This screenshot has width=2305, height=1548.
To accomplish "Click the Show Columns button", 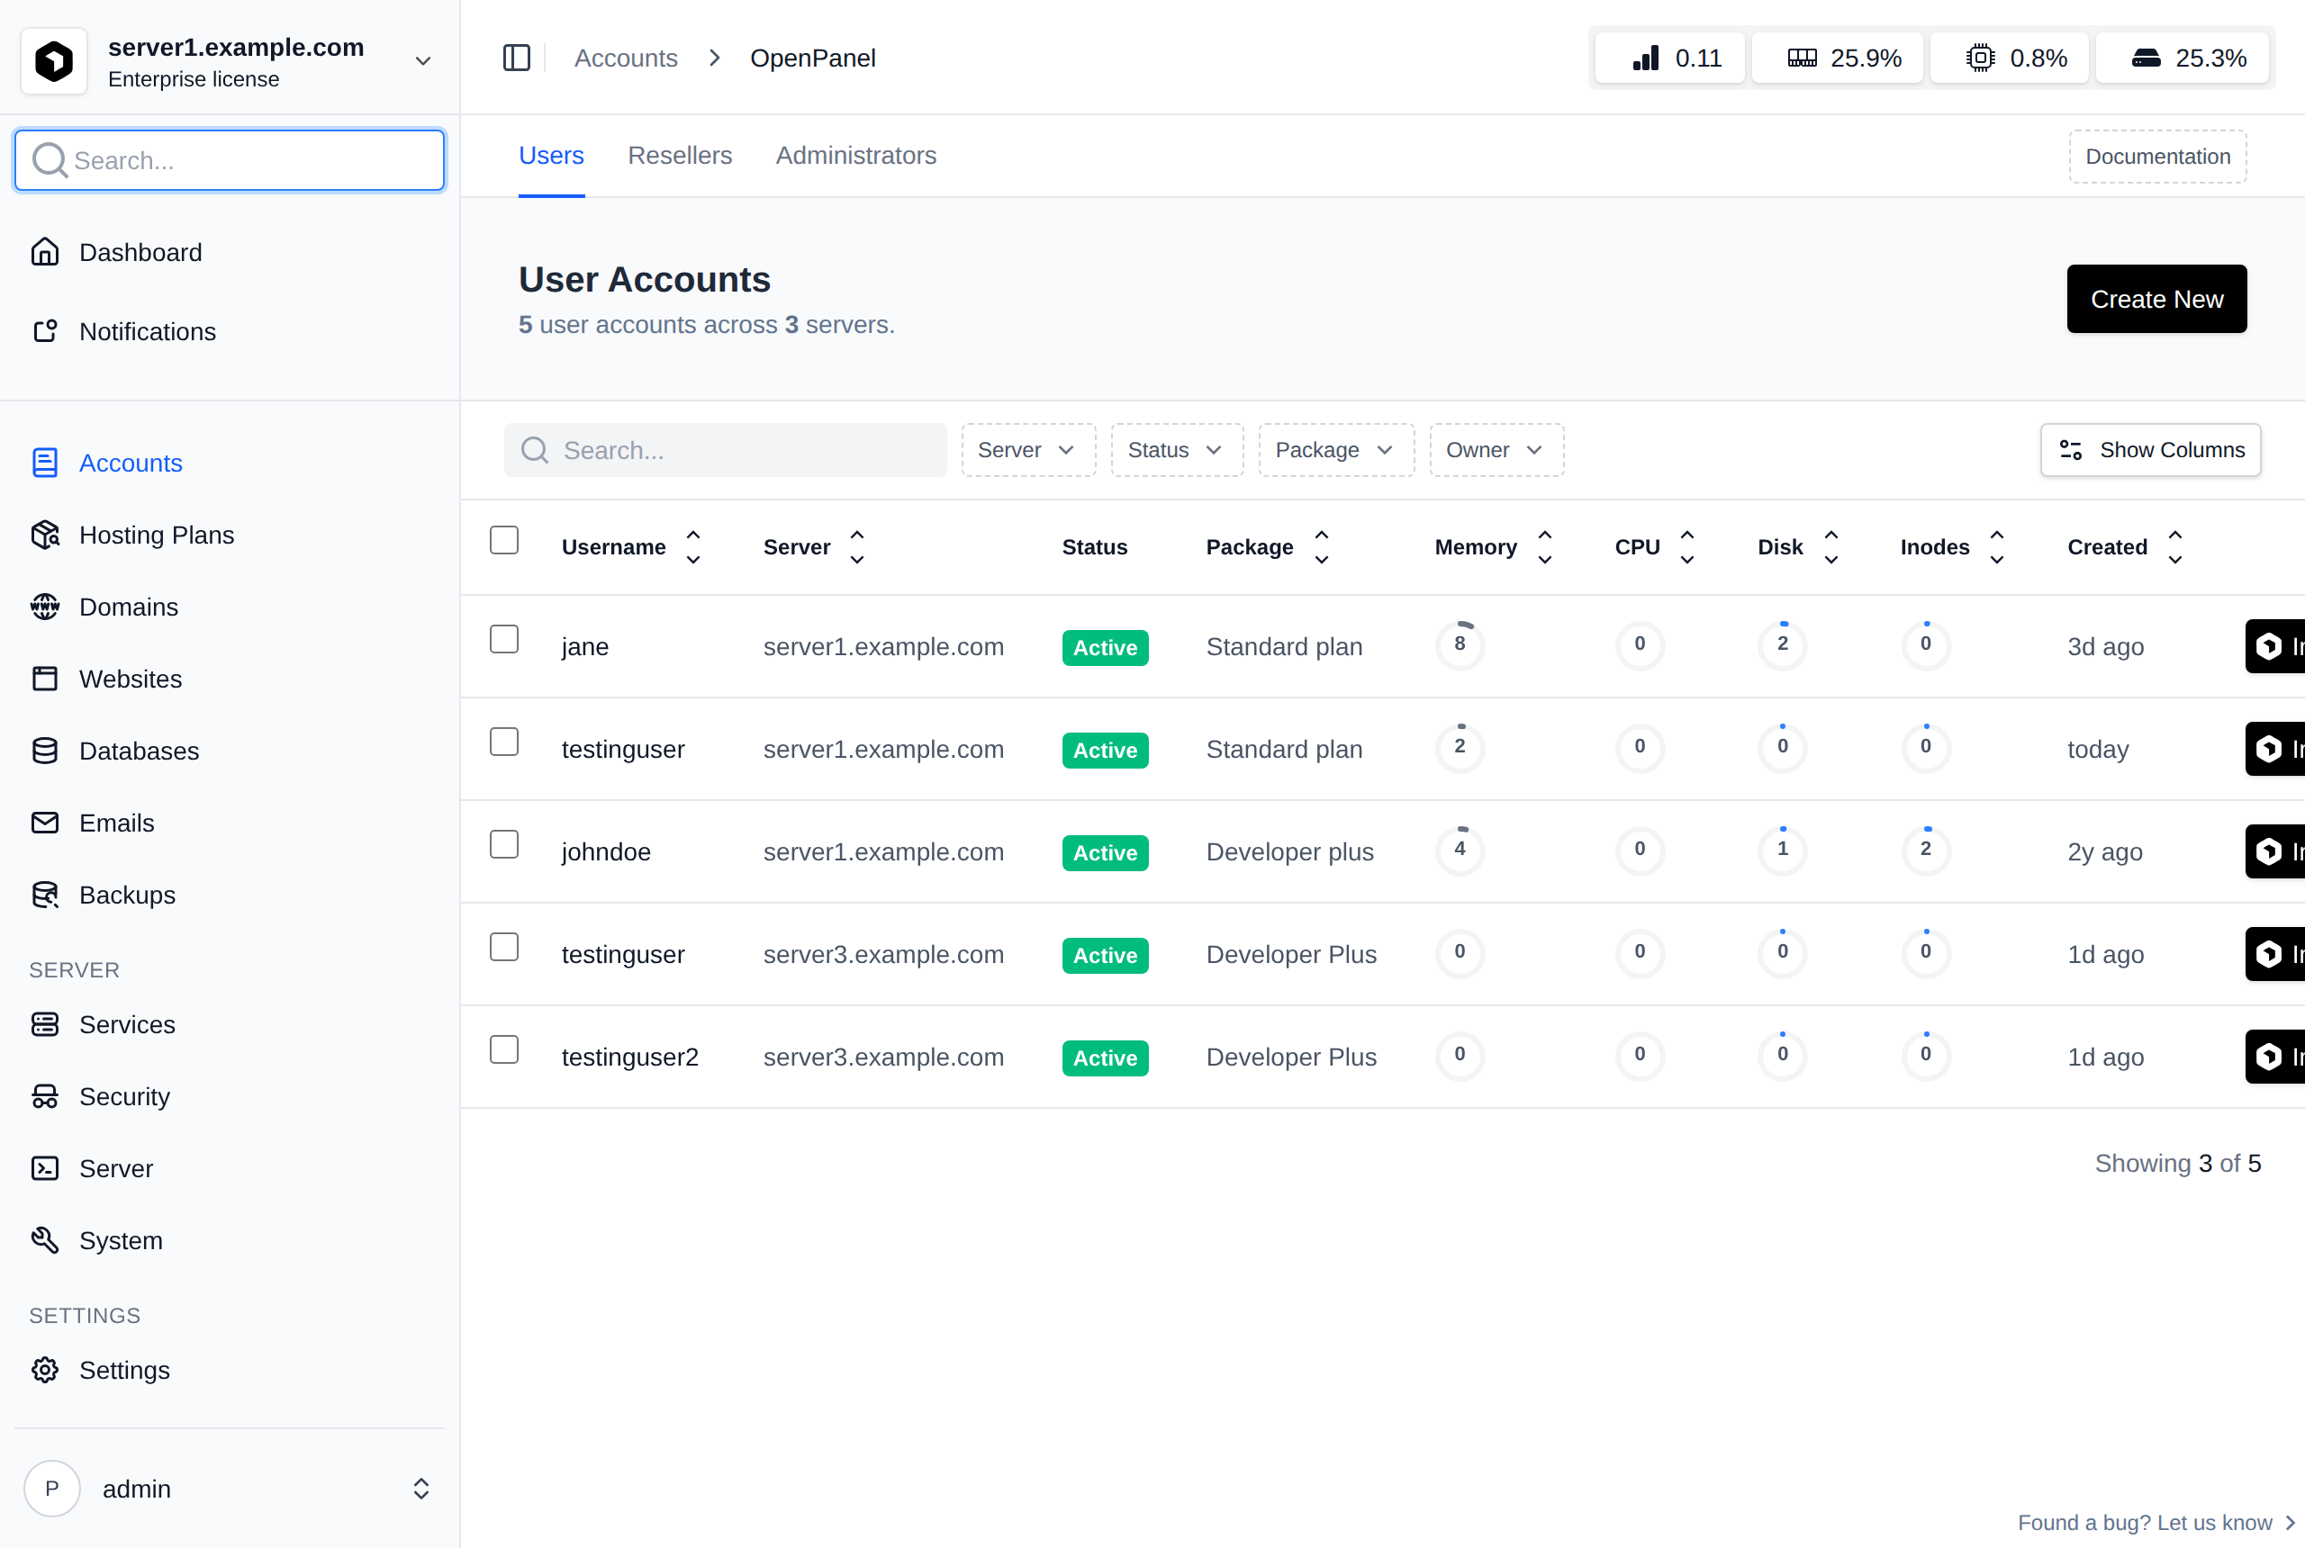I will click(2149, 450).
